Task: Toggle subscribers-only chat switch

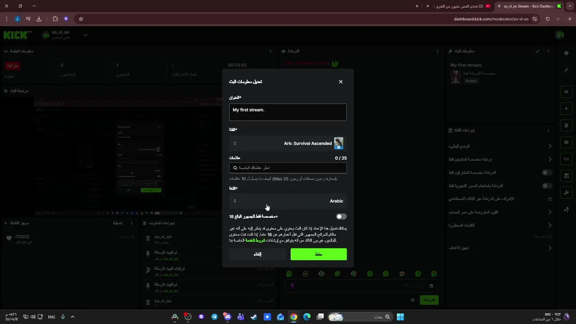Action: [547, 172]
